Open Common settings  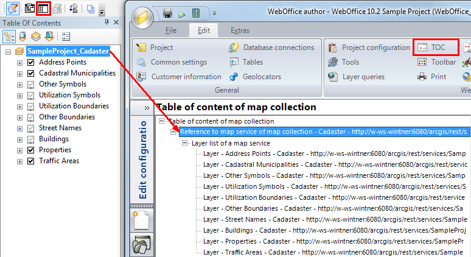(x=172, y=62)
